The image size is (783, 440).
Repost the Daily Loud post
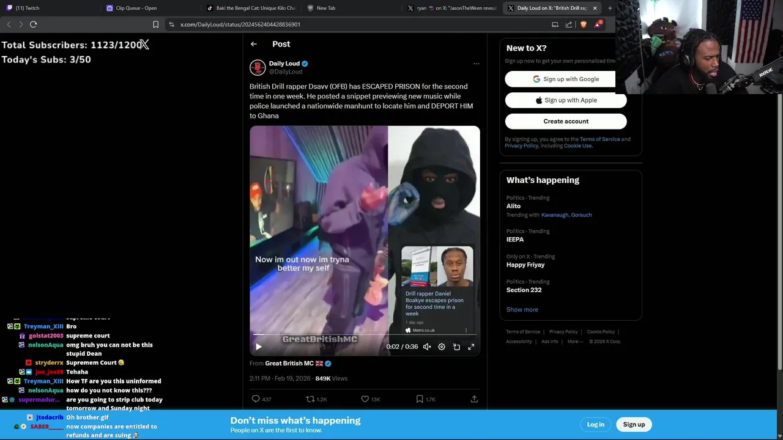(316, 399)
